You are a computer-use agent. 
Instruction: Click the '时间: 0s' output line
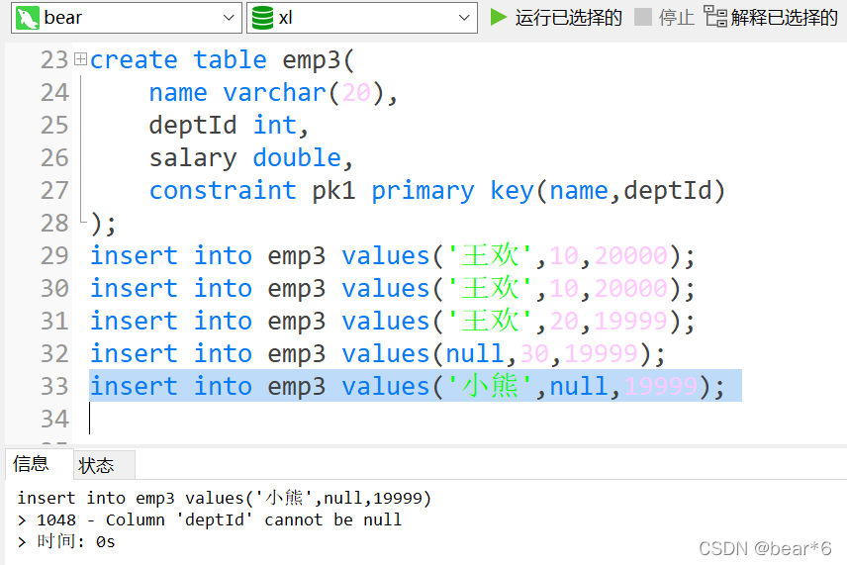67,541
